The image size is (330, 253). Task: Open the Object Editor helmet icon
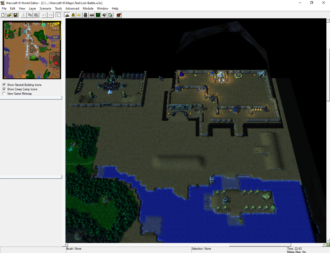coord(86,15)
